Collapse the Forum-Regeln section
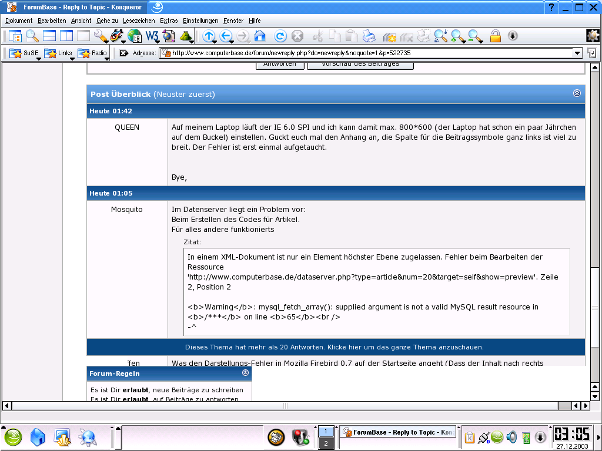This screenshot has height=451, width=602. coord(245,373)
